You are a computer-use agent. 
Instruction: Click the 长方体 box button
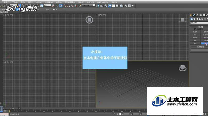pyautogui.click(x=195, y=32)
